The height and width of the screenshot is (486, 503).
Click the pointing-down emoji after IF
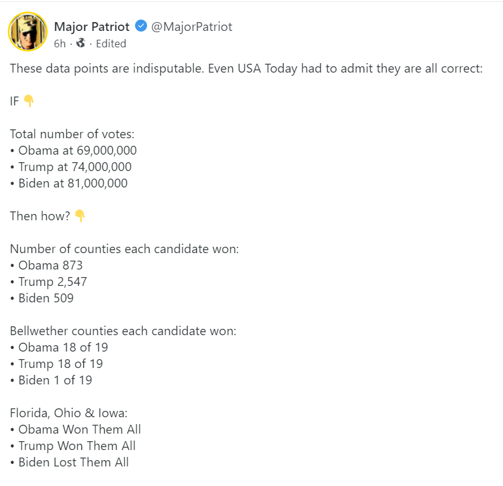pyautogui.click(x=28, y=101)
